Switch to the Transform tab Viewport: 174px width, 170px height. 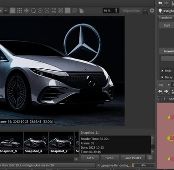pyautogui.click(x=166, y=18)
